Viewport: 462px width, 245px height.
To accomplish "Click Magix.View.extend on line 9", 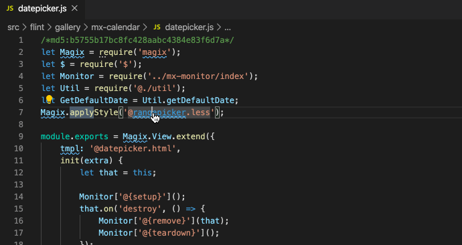I will [x=164, y=137].
